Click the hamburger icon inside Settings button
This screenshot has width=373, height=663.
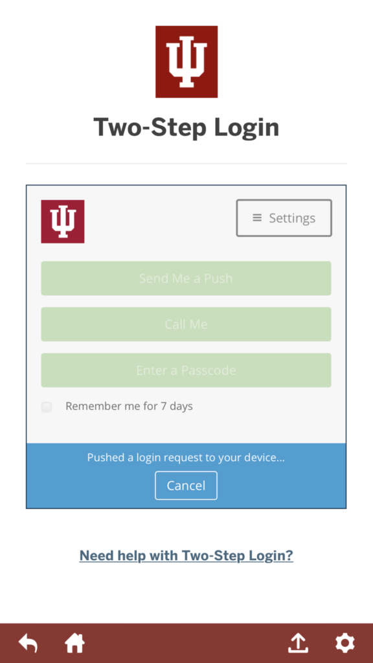(x=256, y=218)
